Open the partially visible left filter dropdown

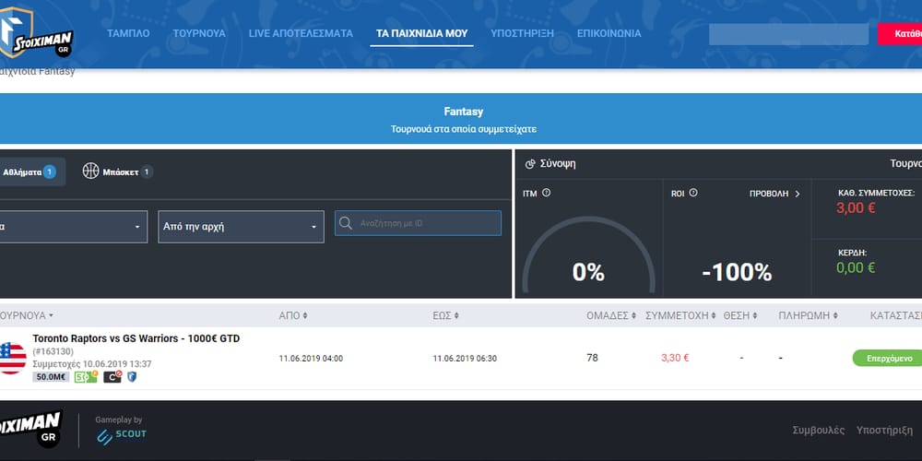coord(74,227)
